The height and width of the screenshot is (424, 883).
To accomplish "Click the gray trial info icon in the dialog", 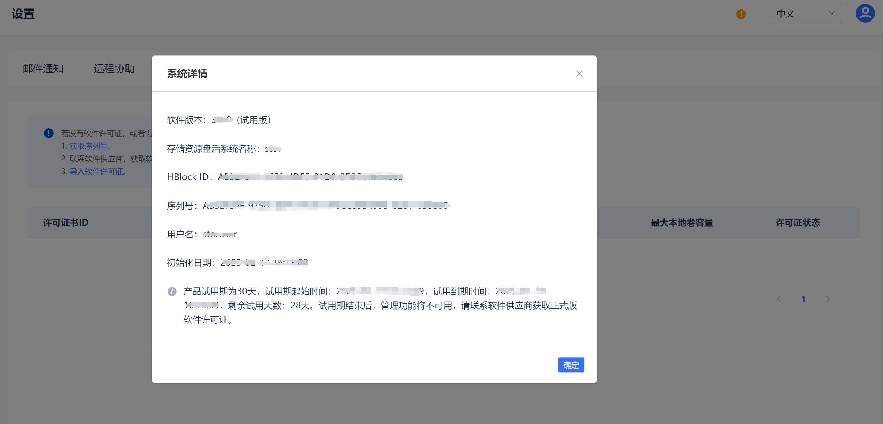I will pos(172,291).
